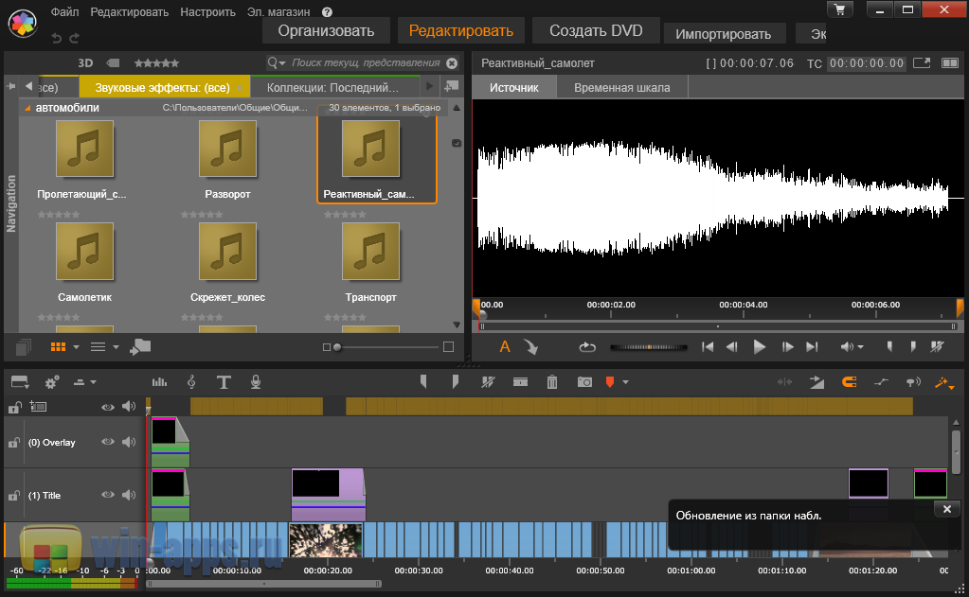The width and height of the screenshot is (969, 597).
Task: Mute the Title track audio
Action: pos(128,495)
